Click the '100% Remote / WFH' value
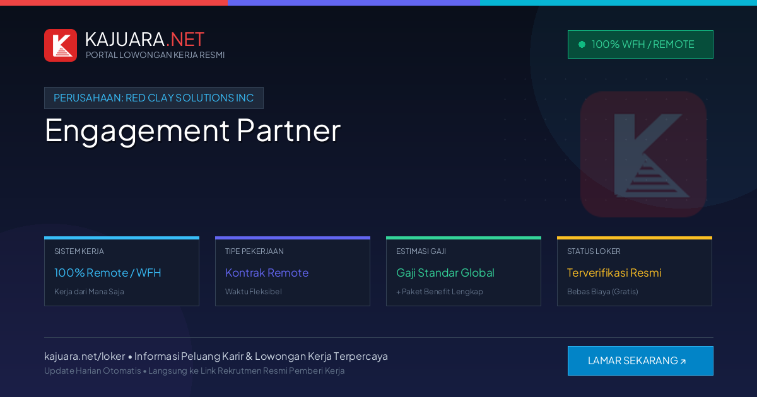The height and width of the screenshot is (397, 757). click(108, 273)
